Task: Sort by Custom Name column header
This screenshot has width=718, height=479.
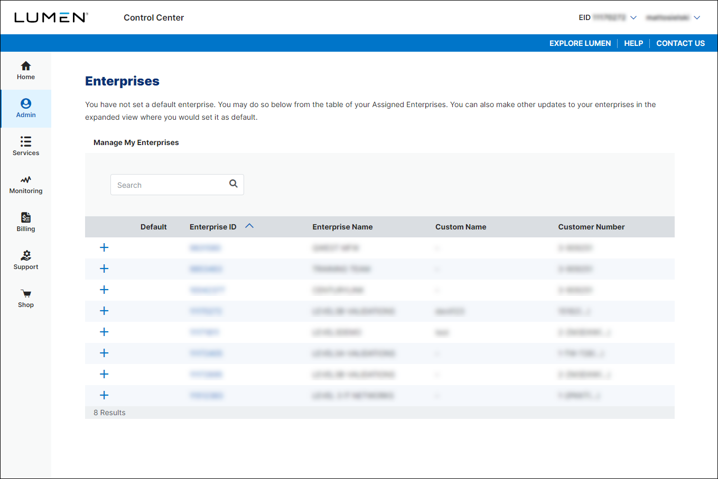Action: (x=461, y=227)
